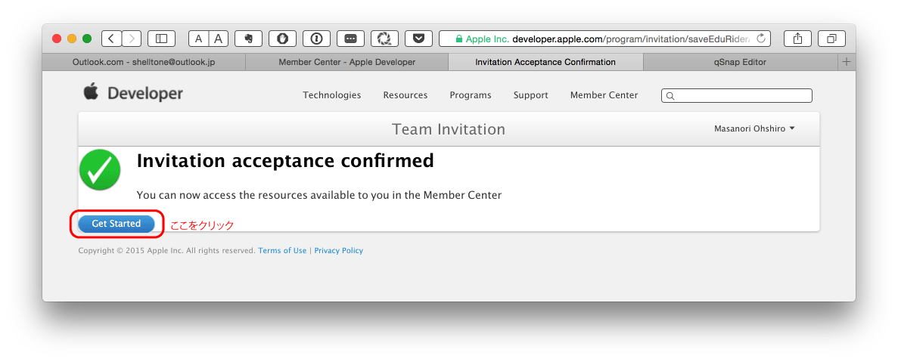Show all tabs overview button

(x=831, y=39)
